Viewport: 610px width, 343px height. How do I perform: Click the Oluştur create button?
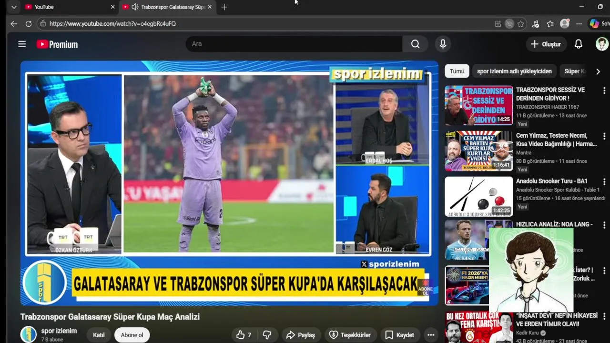coord(546,44)
